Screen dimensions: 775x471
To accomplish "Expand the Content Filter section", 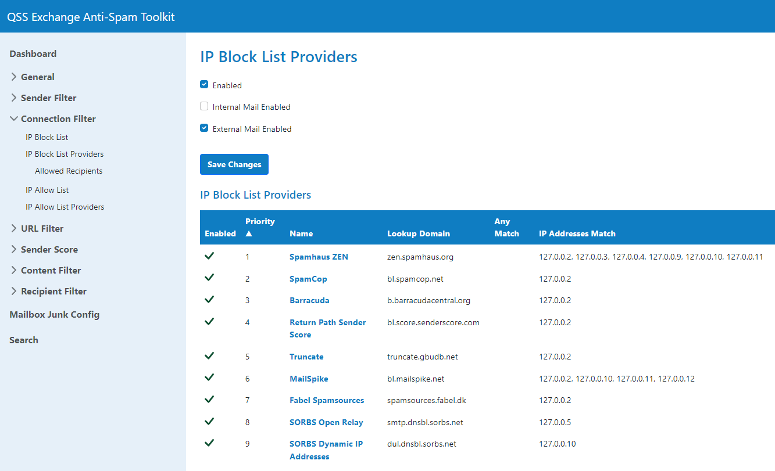I will tap(46, 270).
